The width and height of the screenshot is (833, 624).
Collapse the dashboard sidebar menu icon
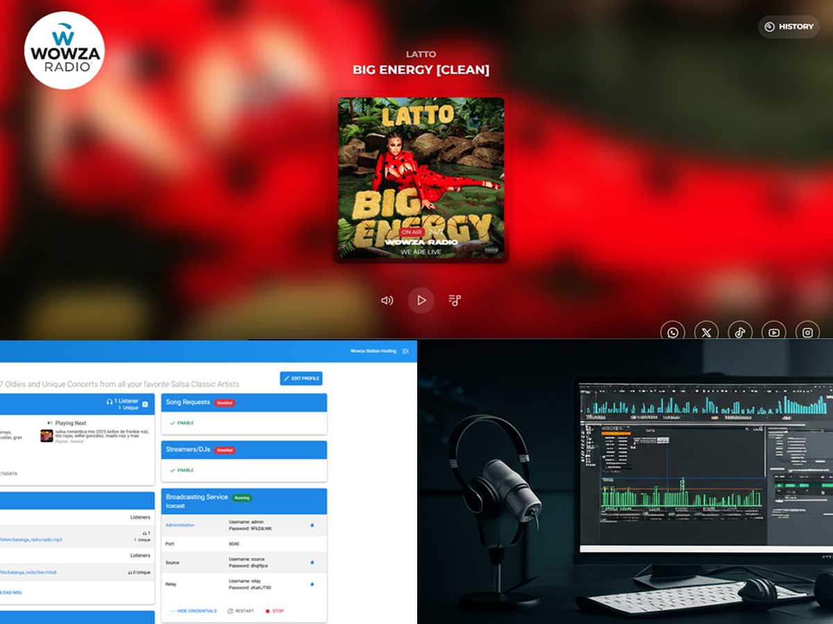click(405, 351)
